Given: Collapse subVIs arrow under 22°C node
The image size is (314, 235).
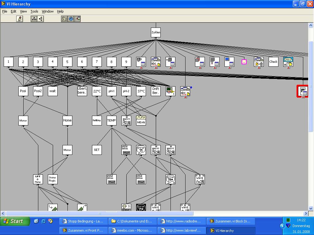Looking at the screenshot, I should [x=97, y=97].
